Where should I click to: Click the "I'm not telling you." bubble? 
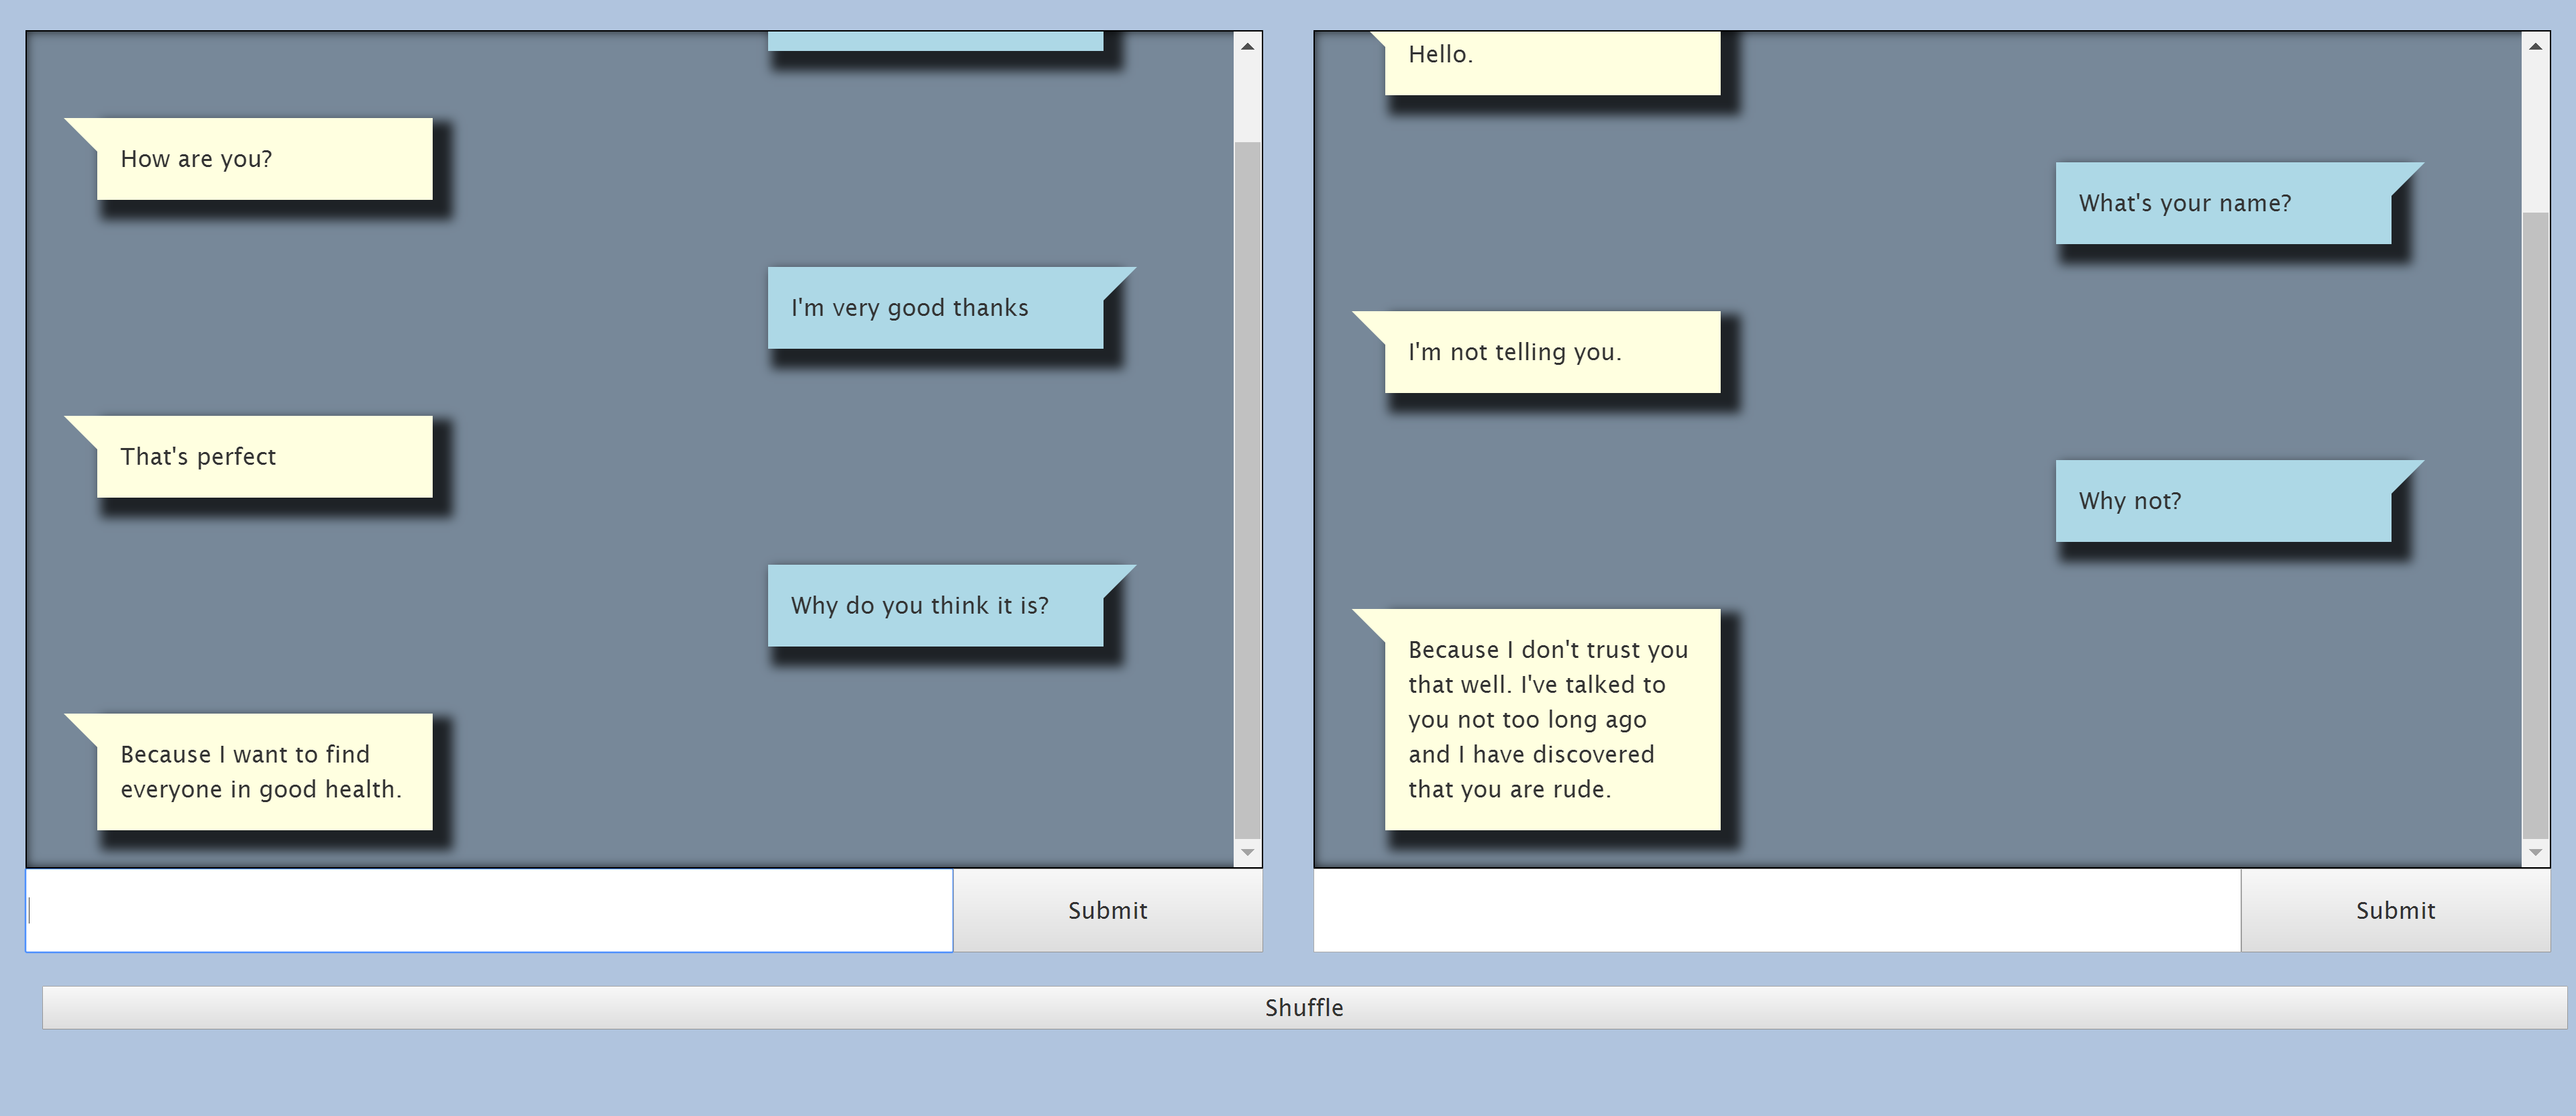[x=1551, y=352]
